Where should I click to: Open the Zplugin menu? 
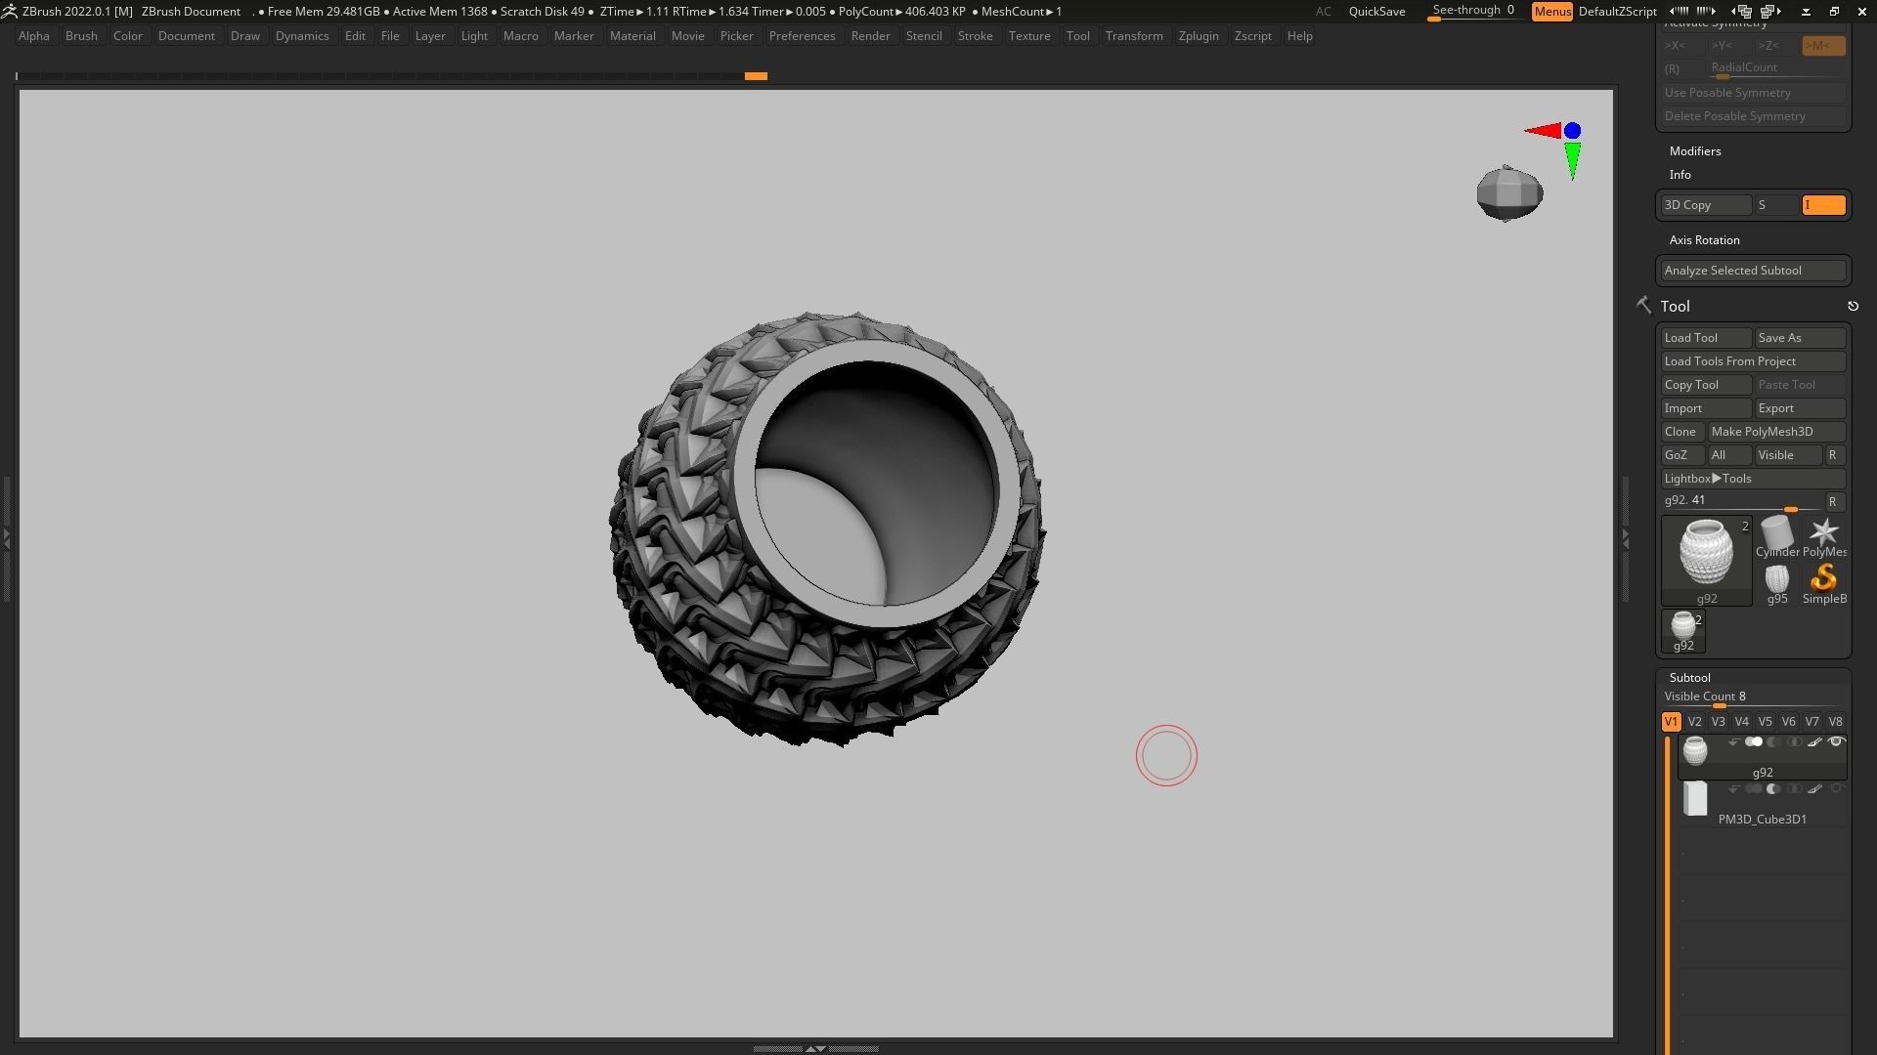tap(1198, 36)
